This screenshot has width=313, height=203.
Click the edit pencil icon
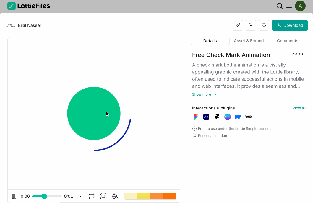238,25
